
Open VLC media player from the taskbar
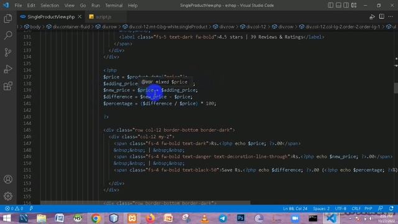205,218
